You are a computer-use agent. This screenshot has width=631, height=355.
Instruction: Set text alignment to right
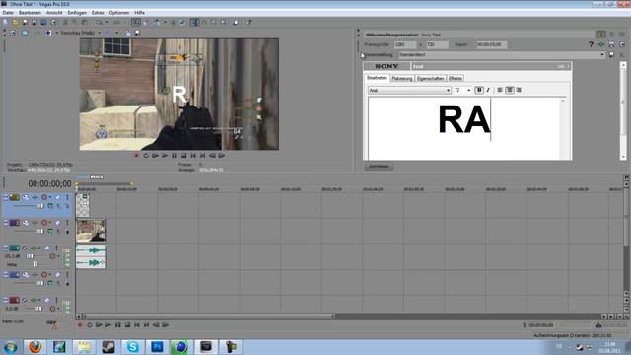(x=519, y=90)
